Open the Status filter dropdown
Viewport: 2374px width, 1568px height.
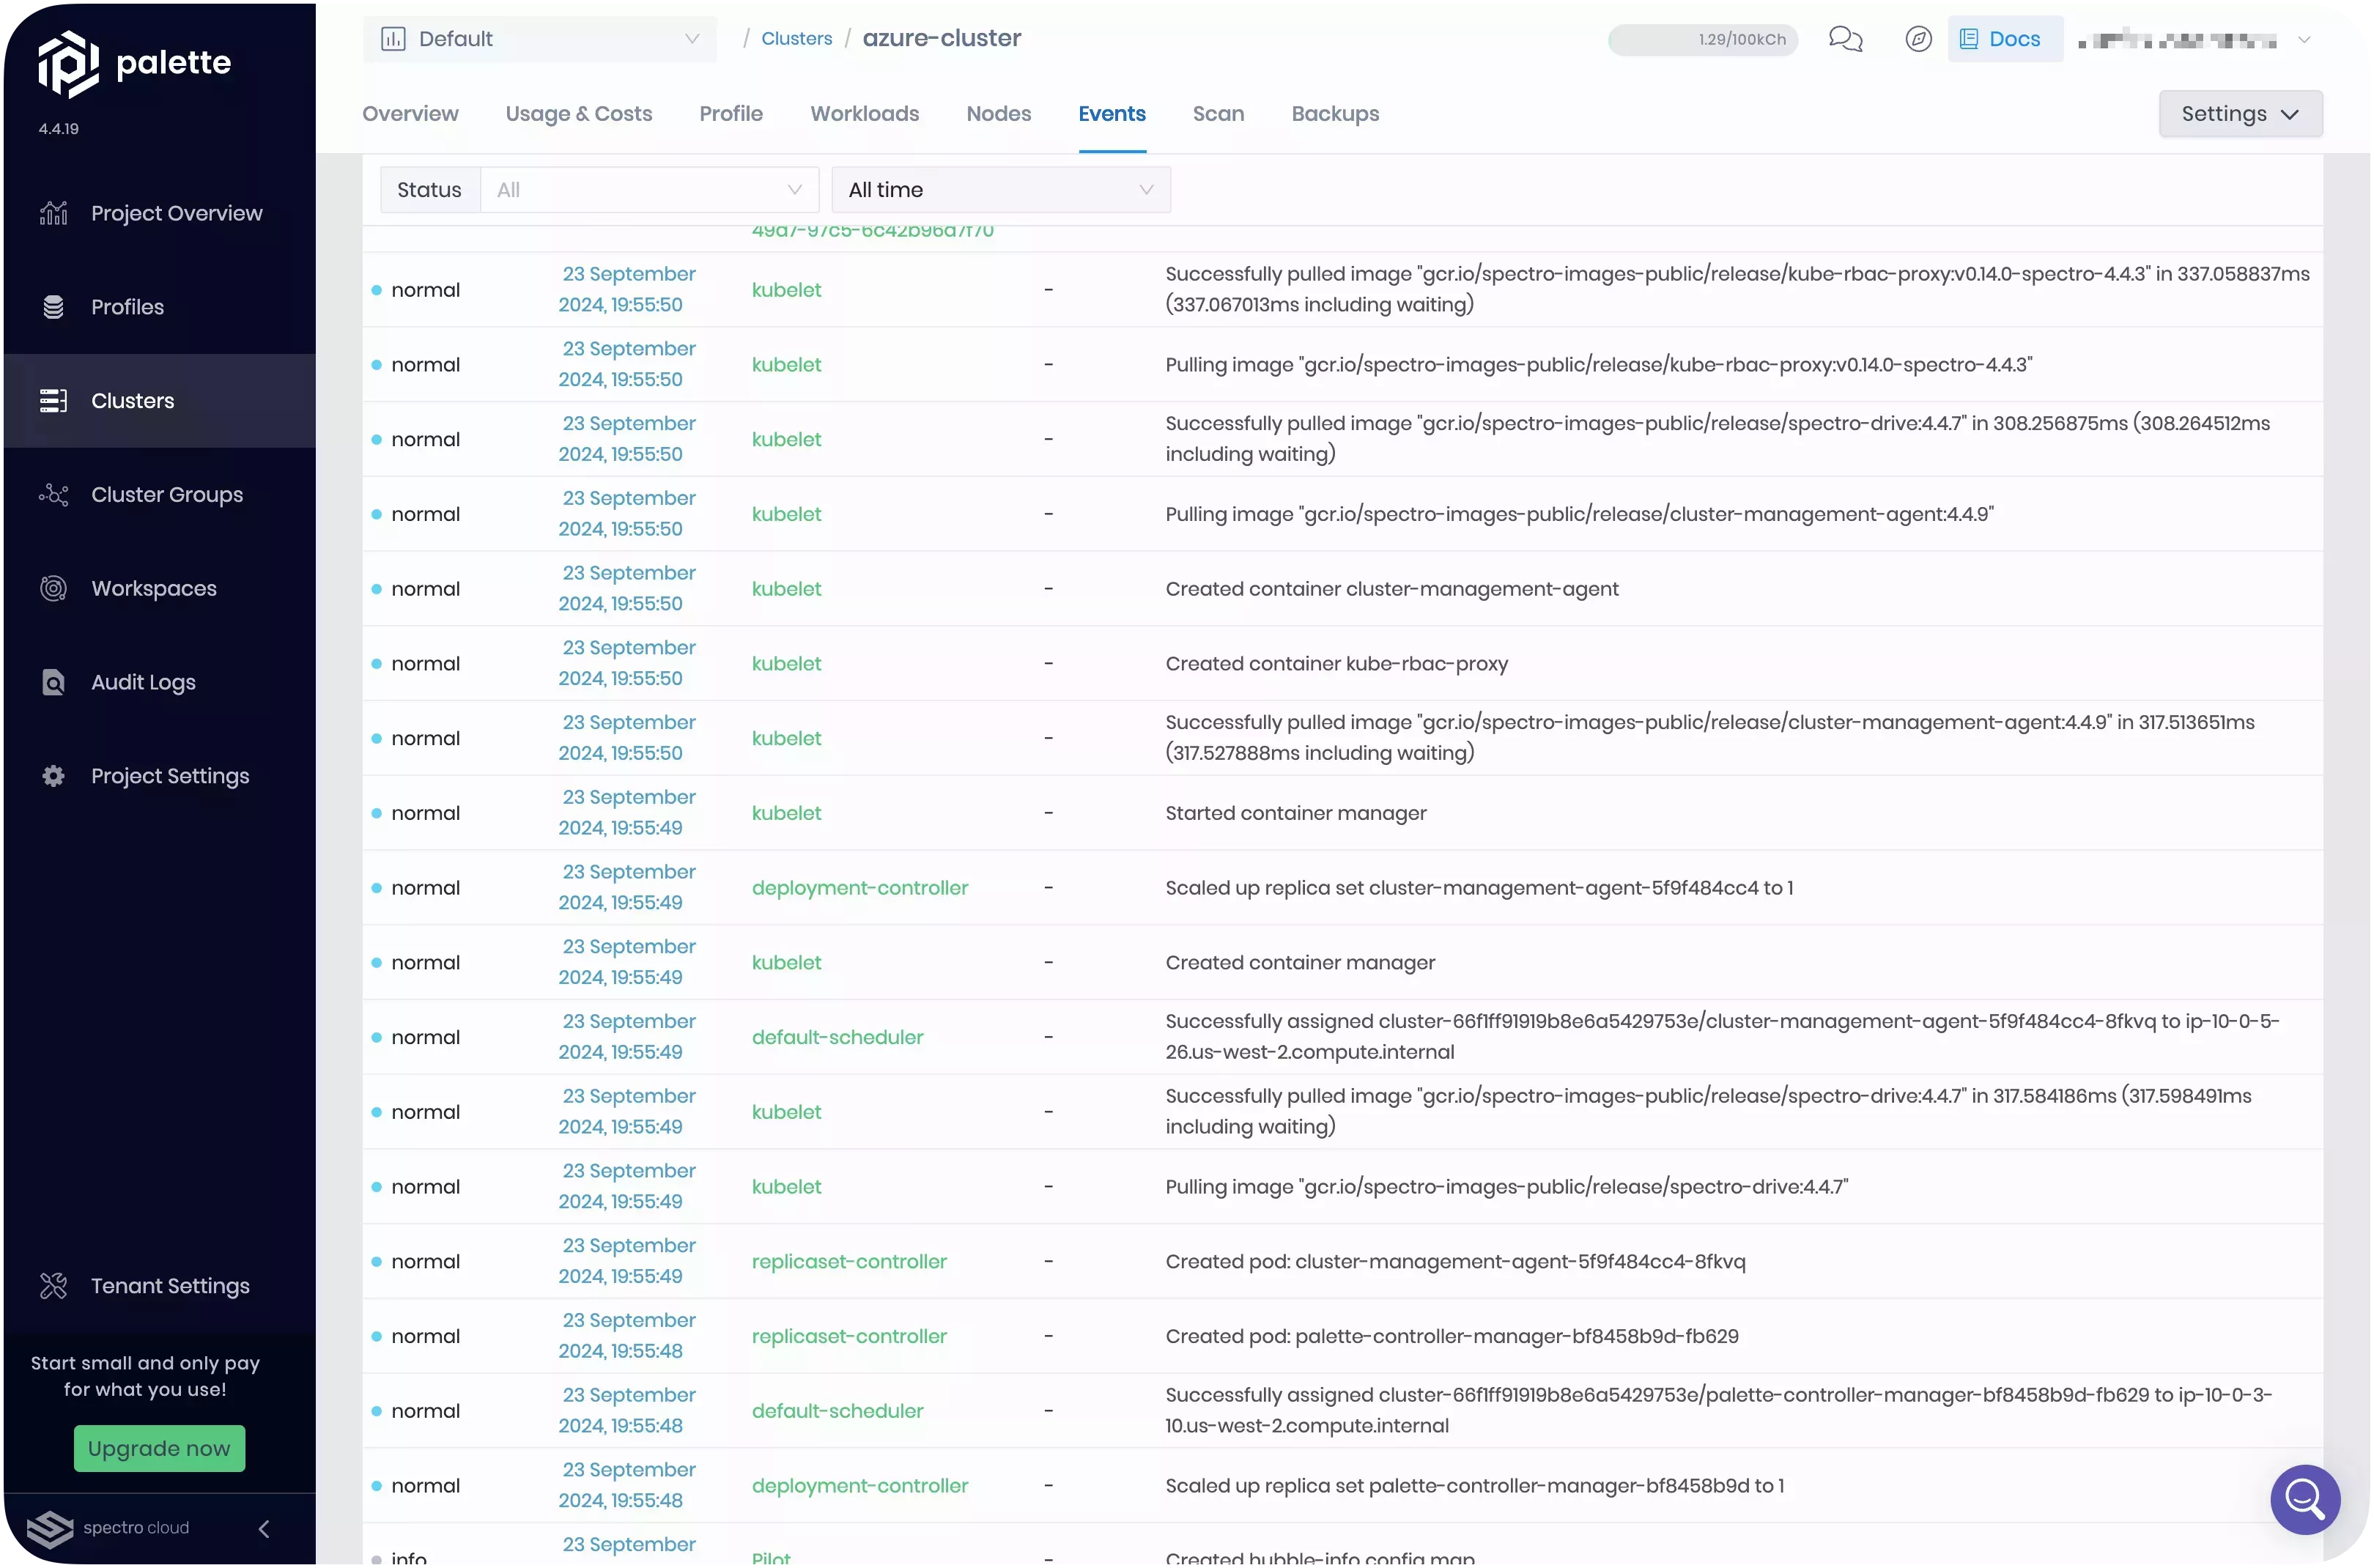click(649, 190)
